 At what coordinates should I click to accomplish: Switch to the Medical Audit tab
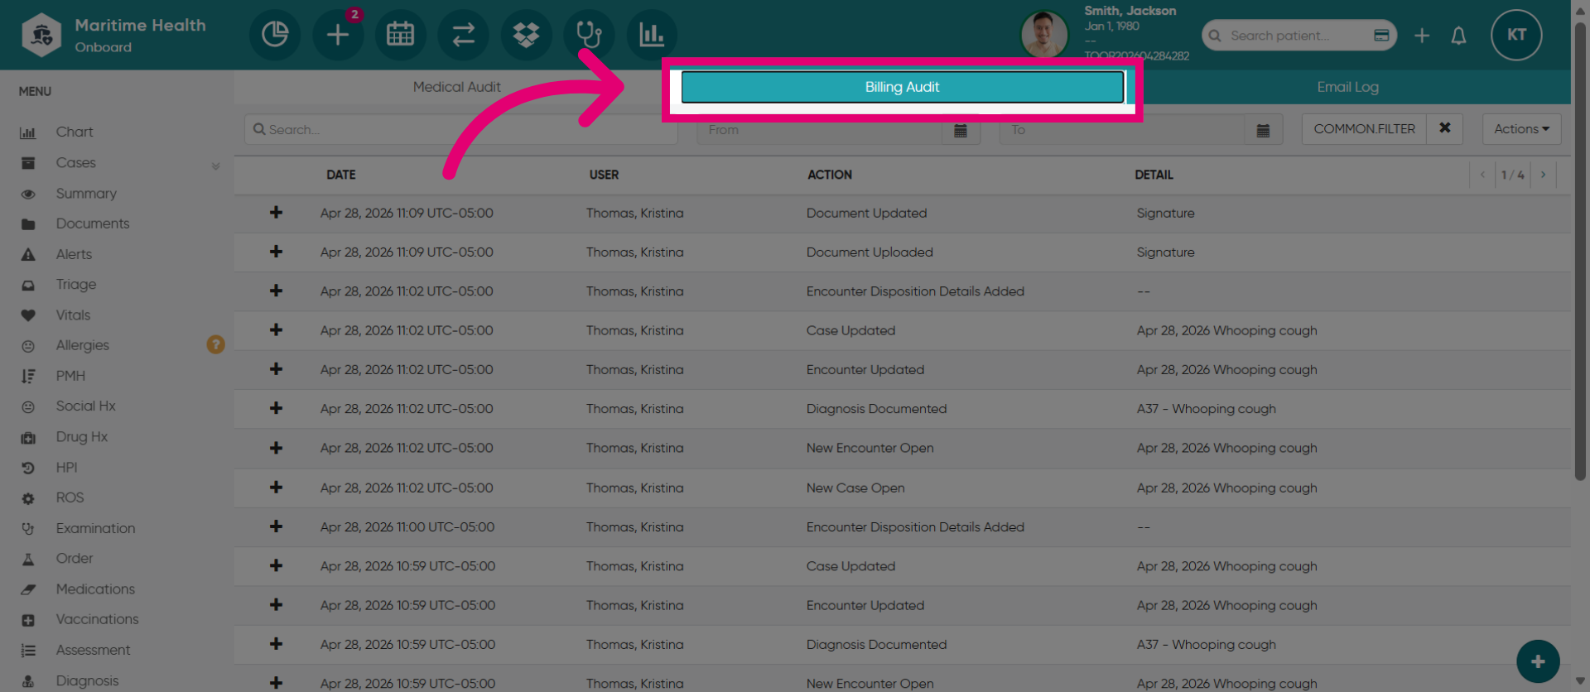tap(456, 87)
